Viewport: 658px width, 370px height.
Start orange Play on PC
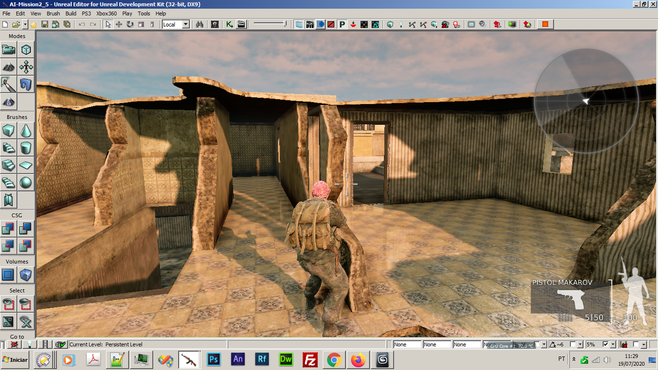pyautogui.click(x=545, y=24)
